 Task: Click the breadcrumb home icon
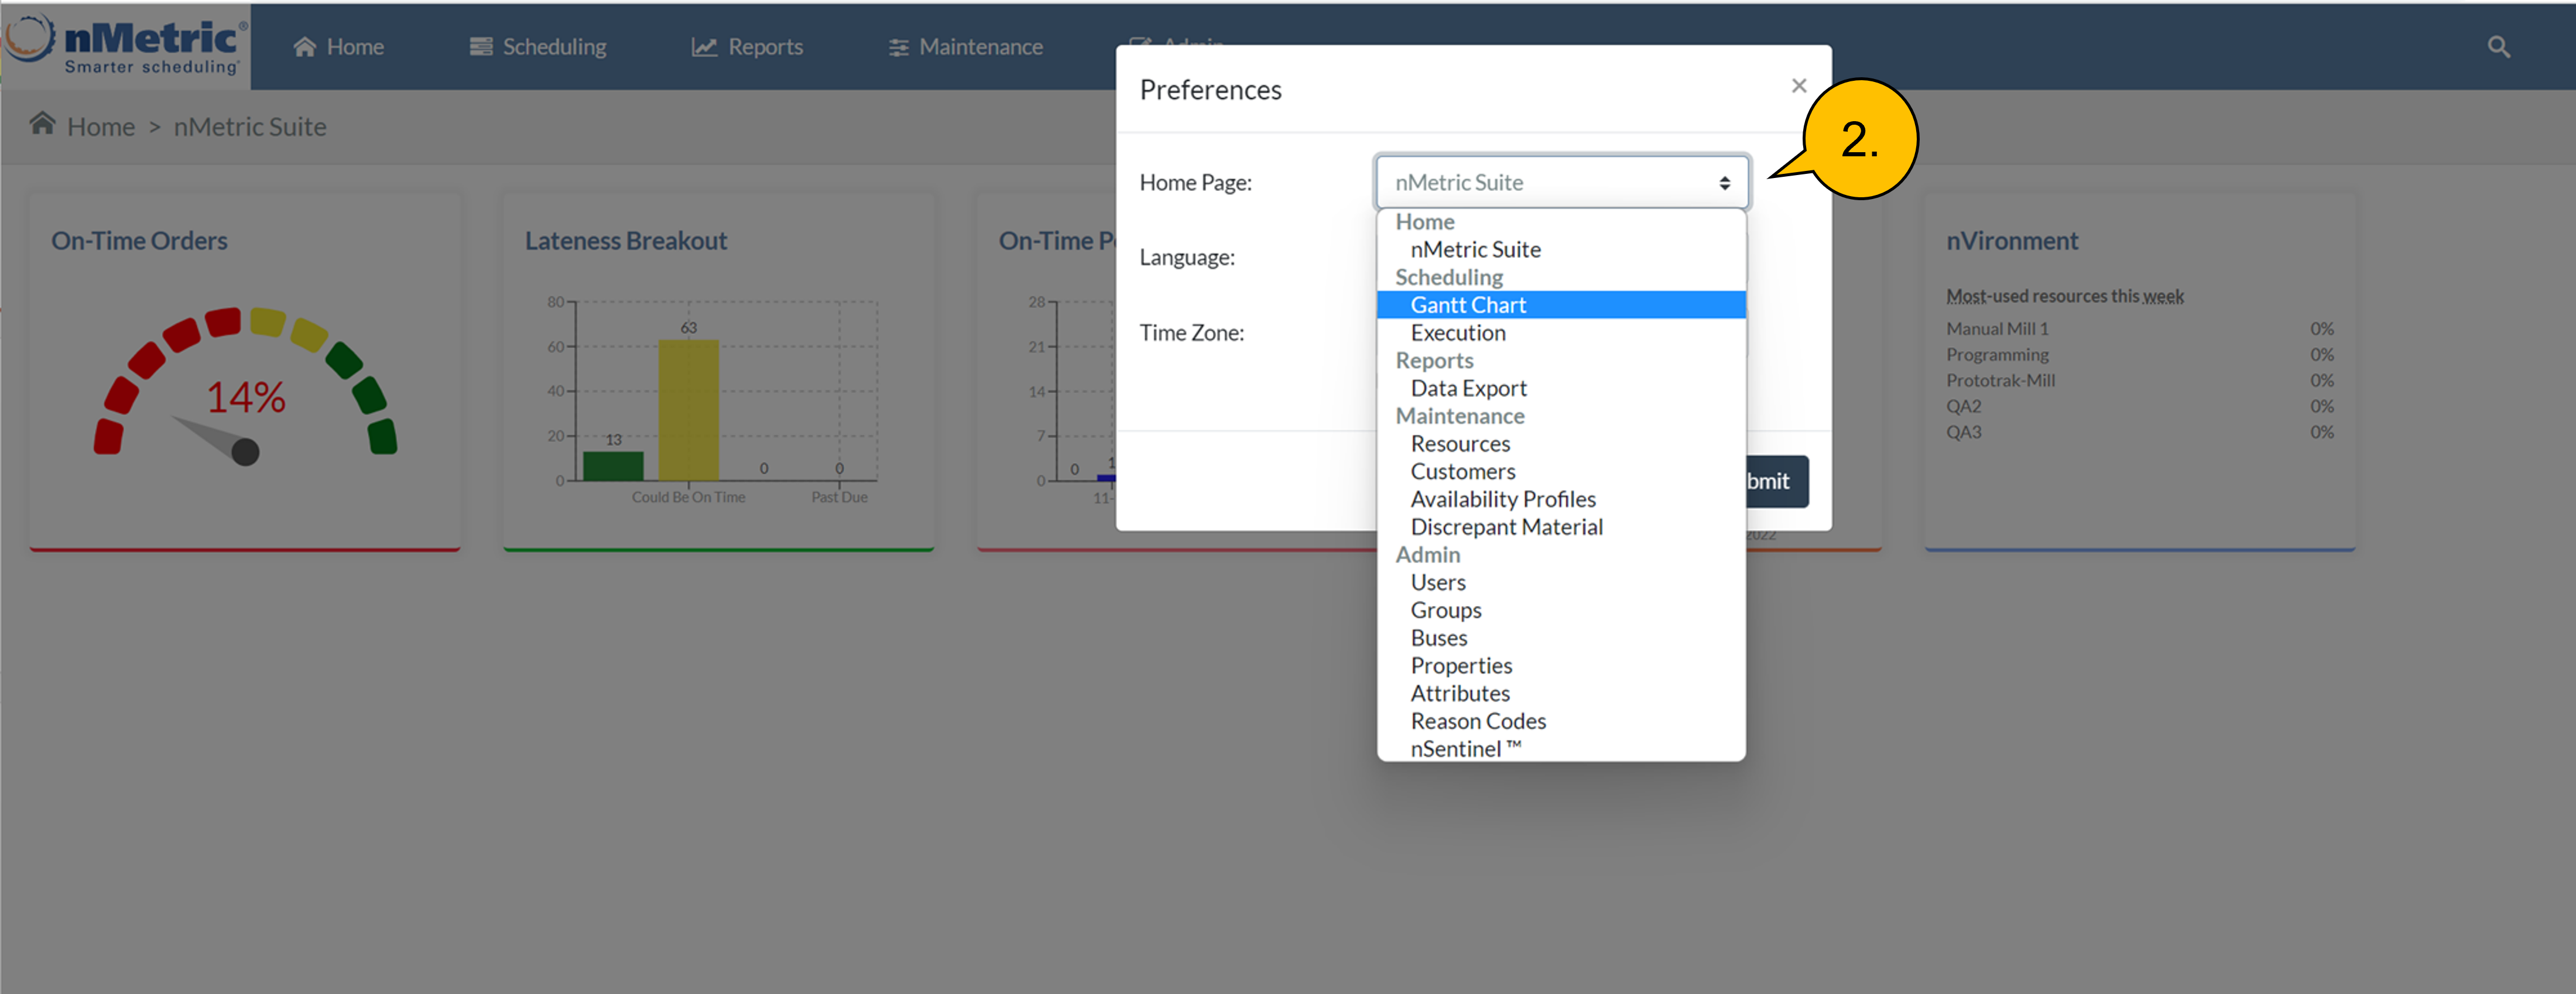pos(42,124)
